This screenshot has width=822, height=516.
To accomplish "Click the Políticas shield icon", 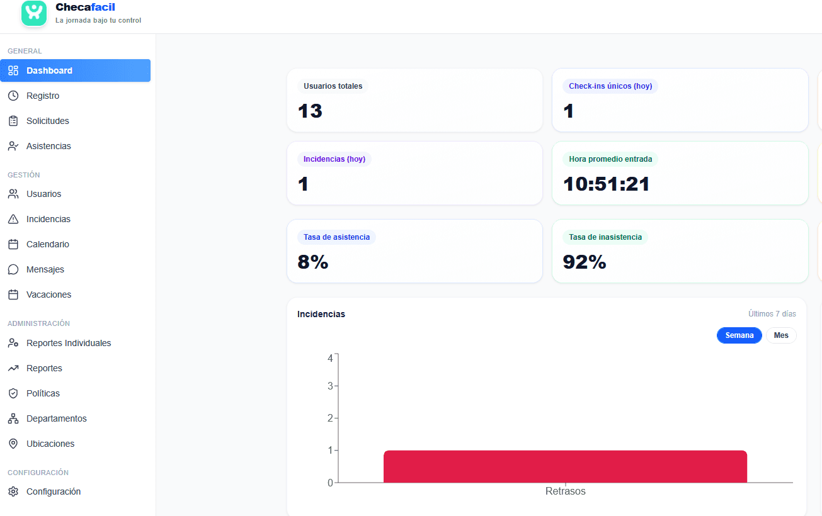I will click(13, 393).
